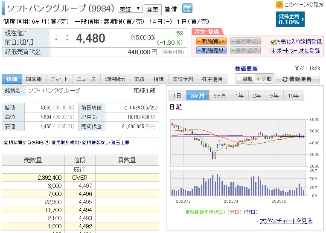This screenshot has height=233, width=326.
Task: Click the 4,492 price in order book
Action: tap(85, 226)
